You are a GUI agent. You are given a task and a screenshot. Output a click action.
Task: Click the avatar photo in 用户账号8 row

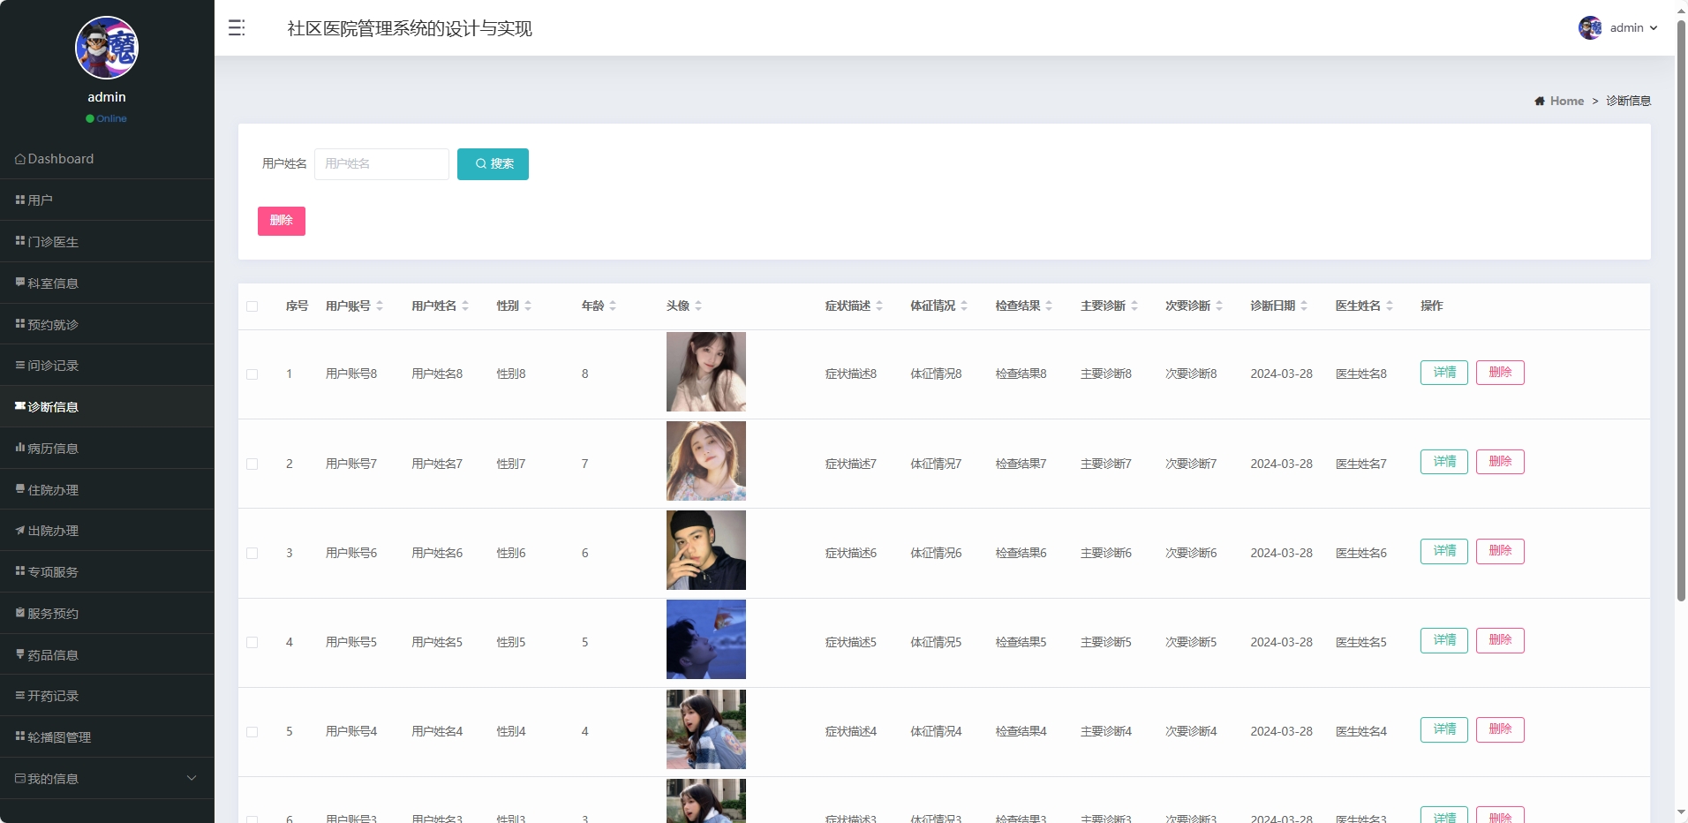pos(706,372)
